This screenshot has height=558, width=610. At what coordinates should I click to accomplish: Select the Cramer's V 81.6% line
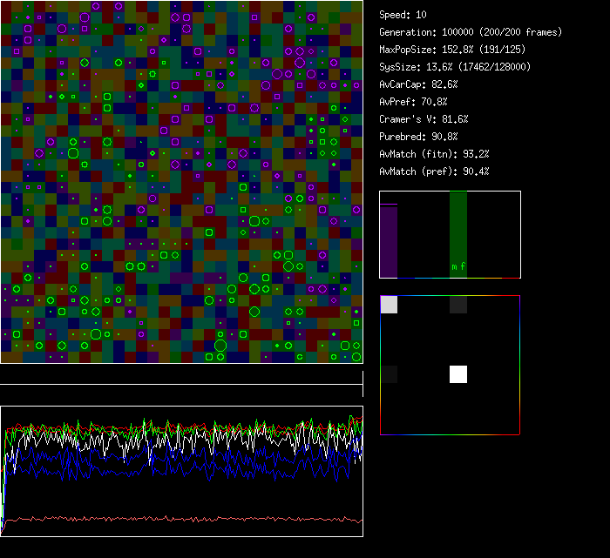[424, 119]
